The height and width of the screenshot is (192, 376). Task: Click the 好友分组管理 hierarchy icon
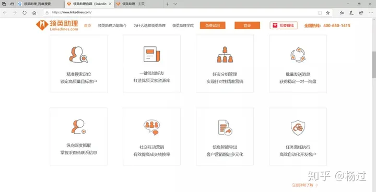[x=225, y=55]
